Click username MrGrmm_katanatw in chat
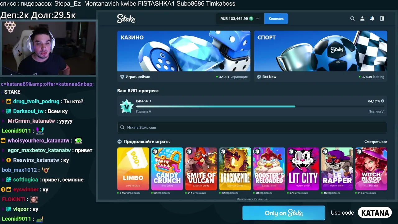Screen dimensions: 398x224 click(x=31, y=121)
